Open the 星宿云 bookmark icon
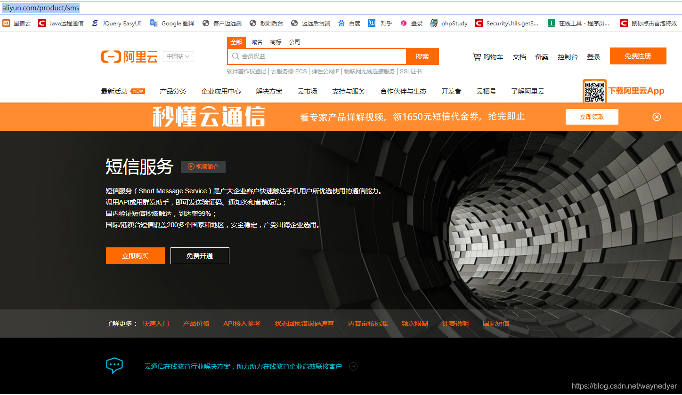682x395 pixels. (6, 23)
